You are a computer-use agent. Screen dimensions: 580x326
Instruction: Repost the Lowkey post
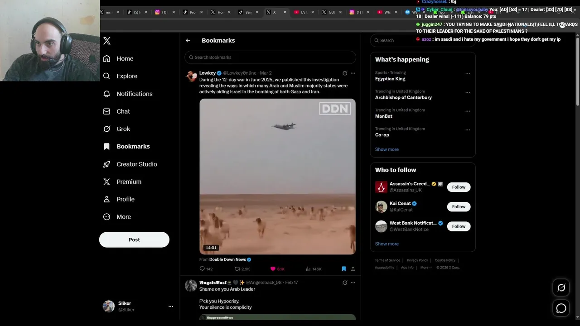242,269
